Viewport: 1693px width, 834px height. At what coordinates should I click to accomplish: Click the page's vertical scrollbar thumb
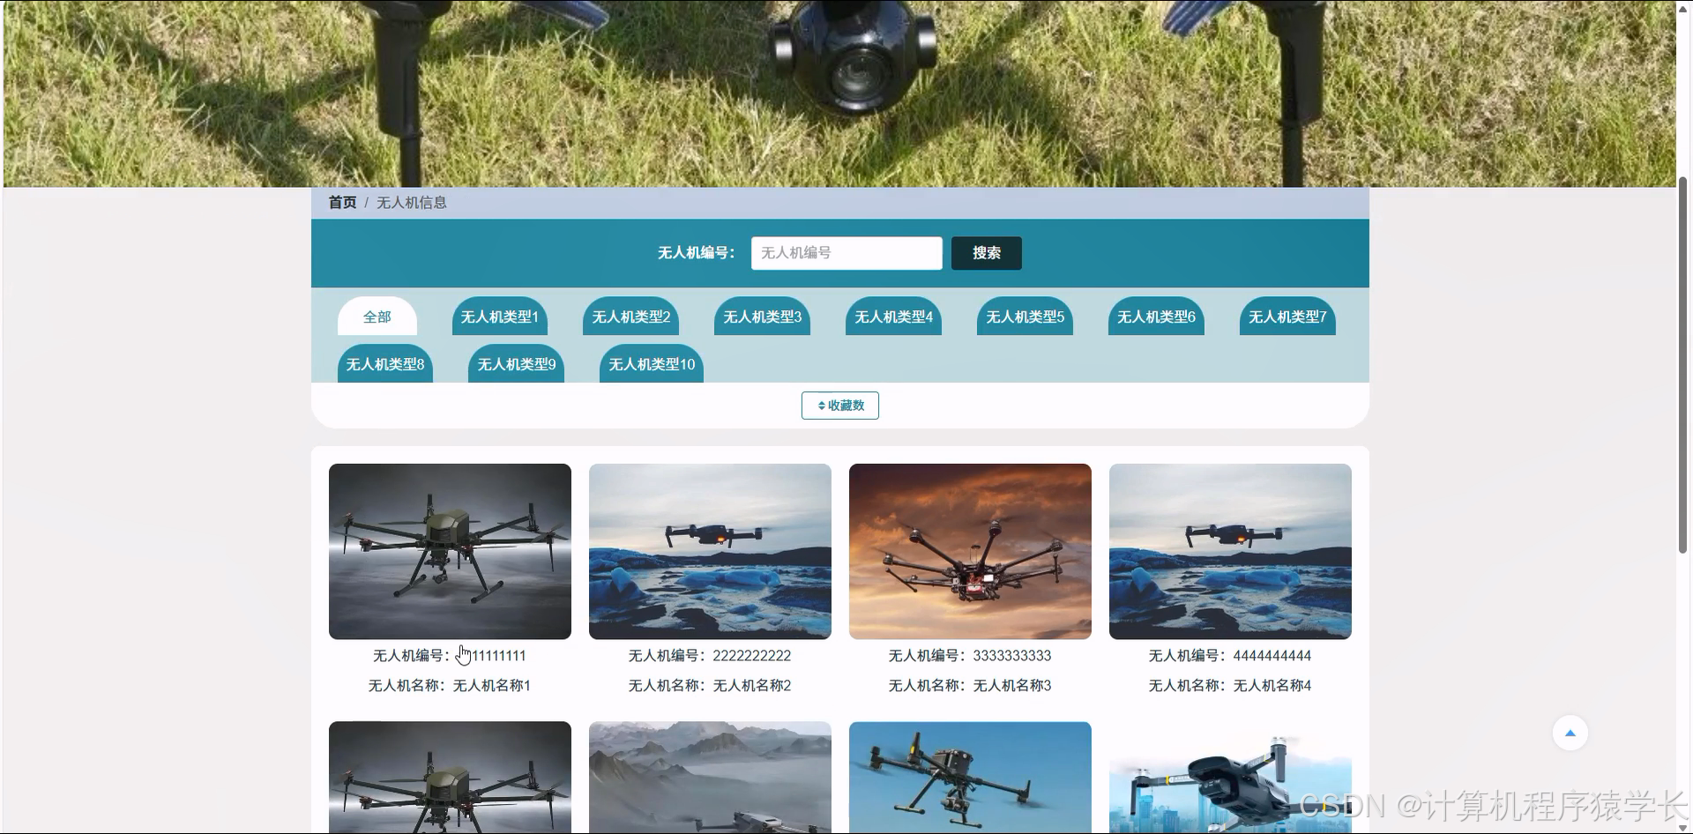click(1682, 365)
